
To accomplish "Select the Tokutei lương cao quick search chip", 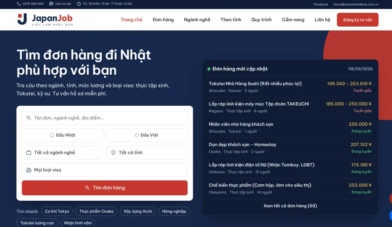I will 37,223.
